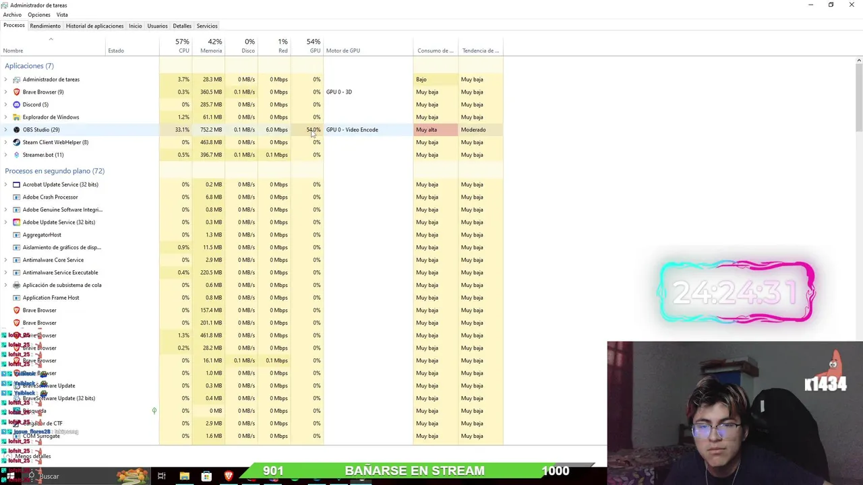Sort by the Tendencia de... column header
This screenshot has width=863, height=485.
(481, 46)
